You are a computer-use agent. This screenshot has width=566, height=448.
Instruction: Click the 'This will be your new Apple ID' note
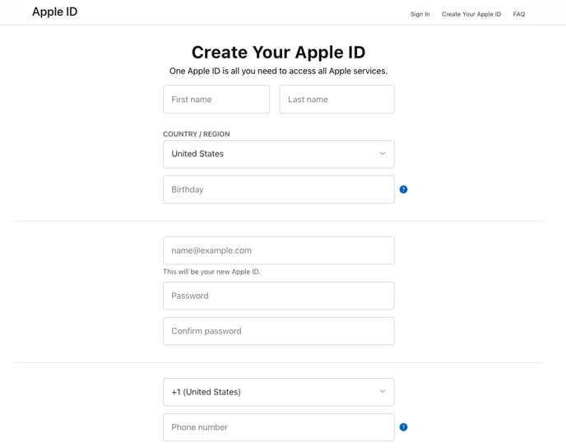(x=211, y=272)
